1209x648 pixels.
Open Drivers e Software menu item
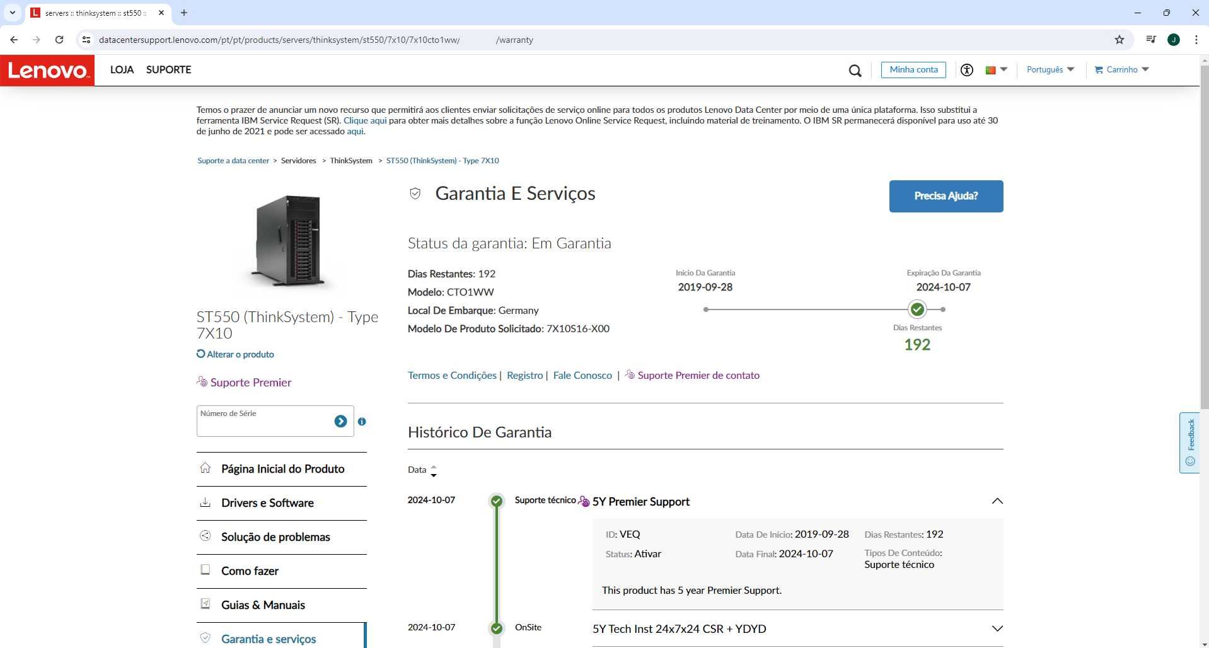pyautogui.click(x=282, y=503)
